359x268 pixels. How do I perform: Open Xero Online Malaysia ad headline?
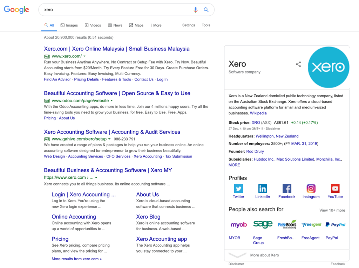point(117,49)
